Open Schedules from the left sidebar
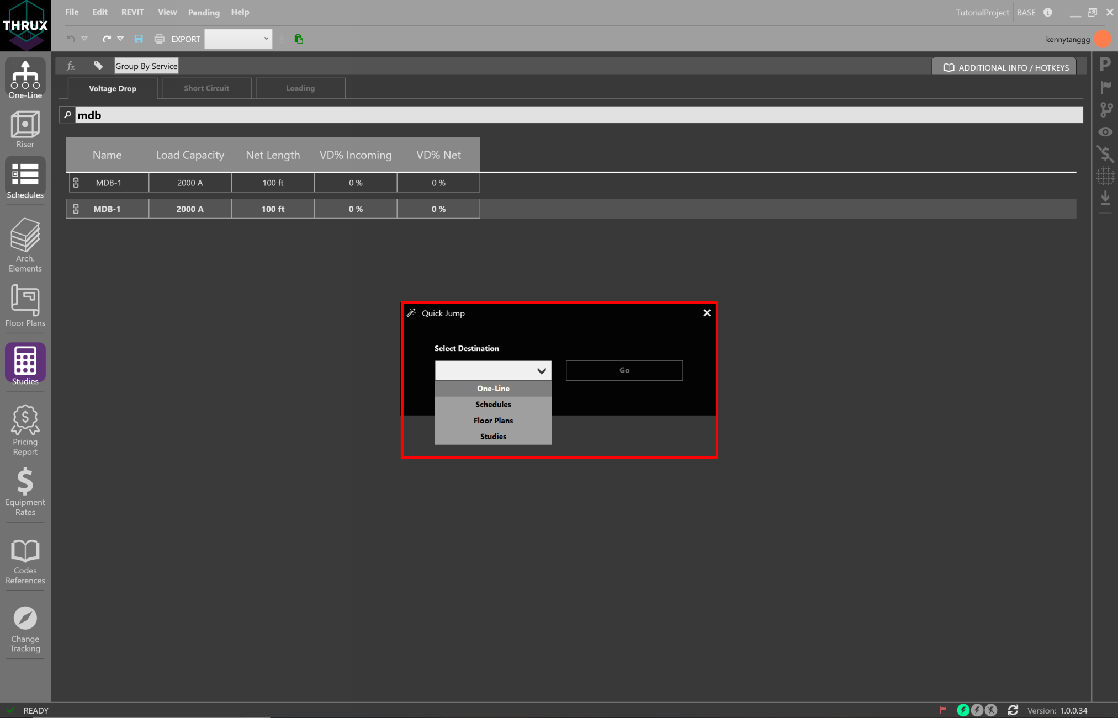 click(25, 178)
